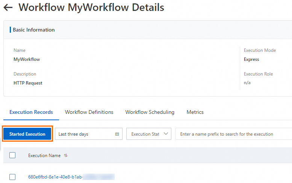Screen dimensions: 292x183
Task: Open the Workflow Scheduling tab
Action: (150, 112)
